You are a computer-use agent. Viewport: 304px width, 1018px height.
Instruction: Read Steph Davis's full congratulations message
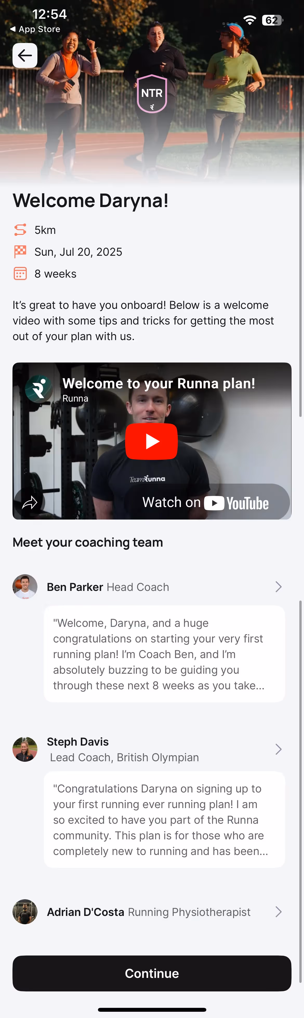[164, 820]
